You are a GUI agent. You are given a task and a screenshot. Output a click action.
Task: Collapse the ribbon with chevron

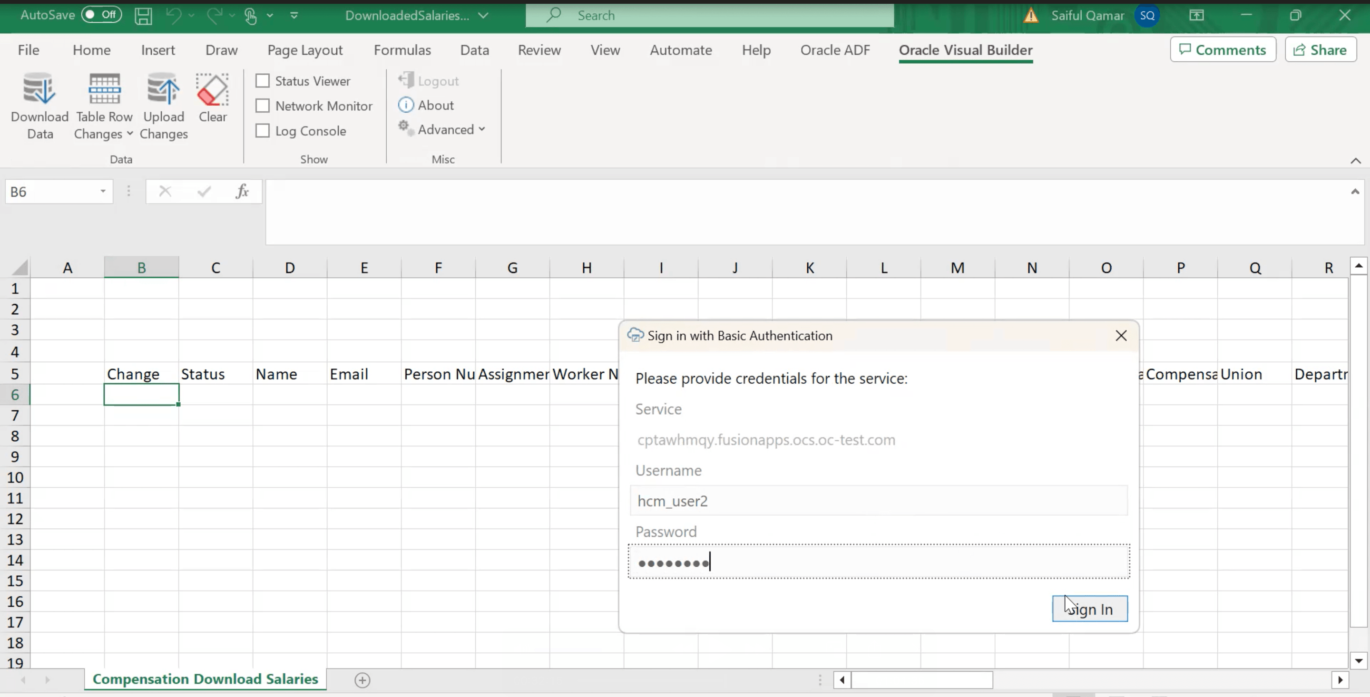pyautogui.click(x=1355, y=161)
